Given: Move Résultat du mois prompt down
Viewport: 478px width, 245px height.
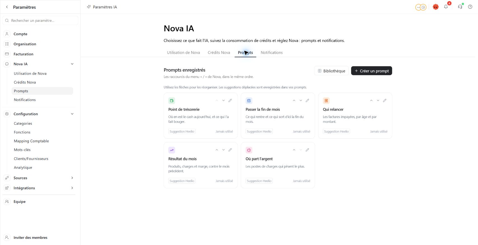Looking at the screenshot, I should point(223,150).
